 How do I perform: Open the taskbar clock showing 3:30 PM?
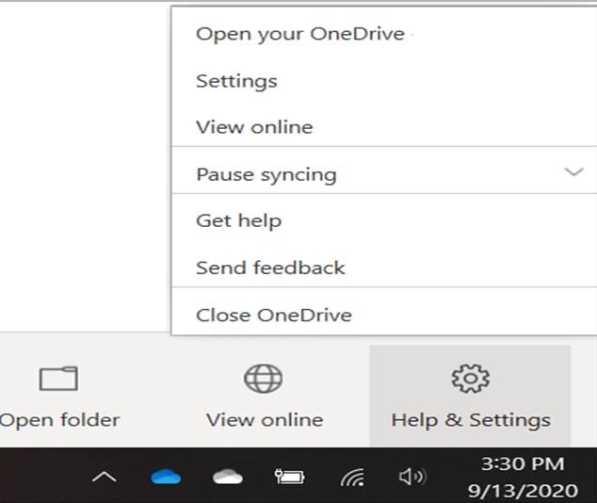click(x=523, y=477)
